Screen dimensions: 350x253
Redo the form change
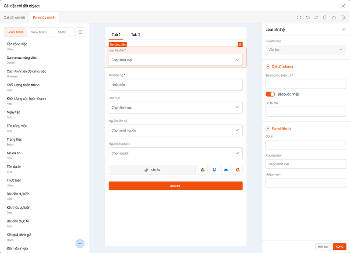(x=316, y=18)
